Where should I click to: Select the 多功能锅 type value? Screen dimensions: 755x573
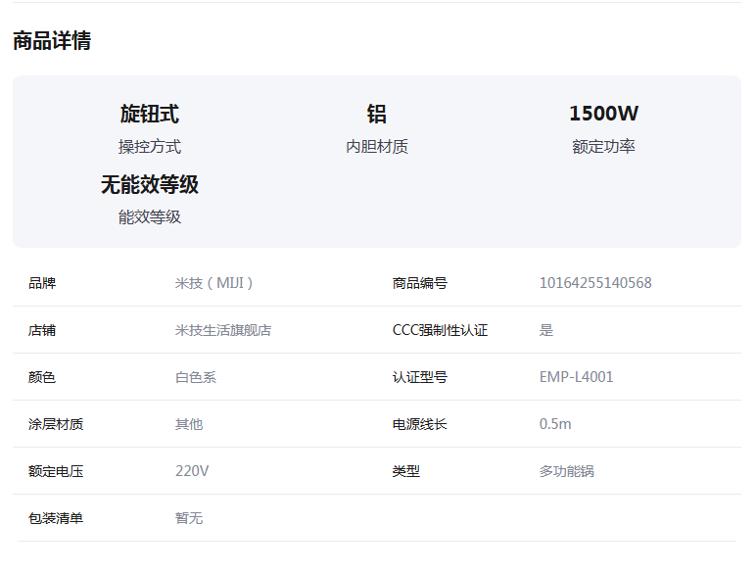567,471
